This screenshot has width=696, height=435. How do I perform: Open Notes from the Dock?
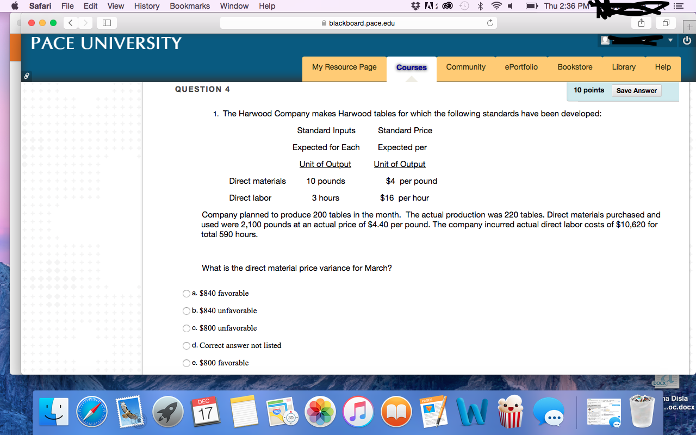244,411
